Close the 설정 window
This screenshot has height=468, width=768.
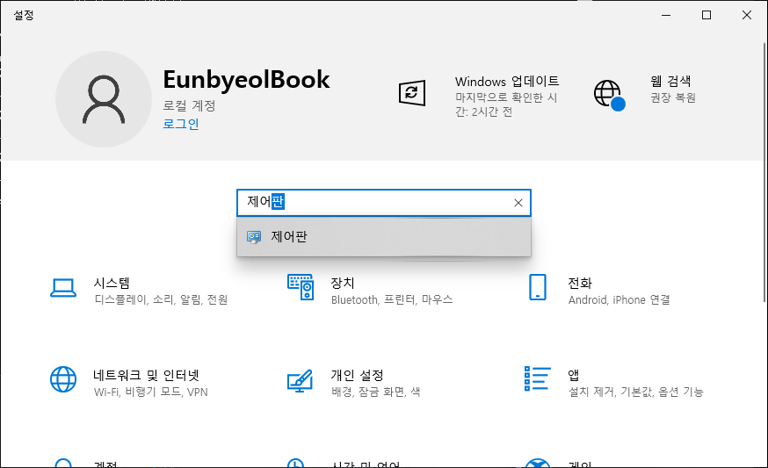coord(746,15)
